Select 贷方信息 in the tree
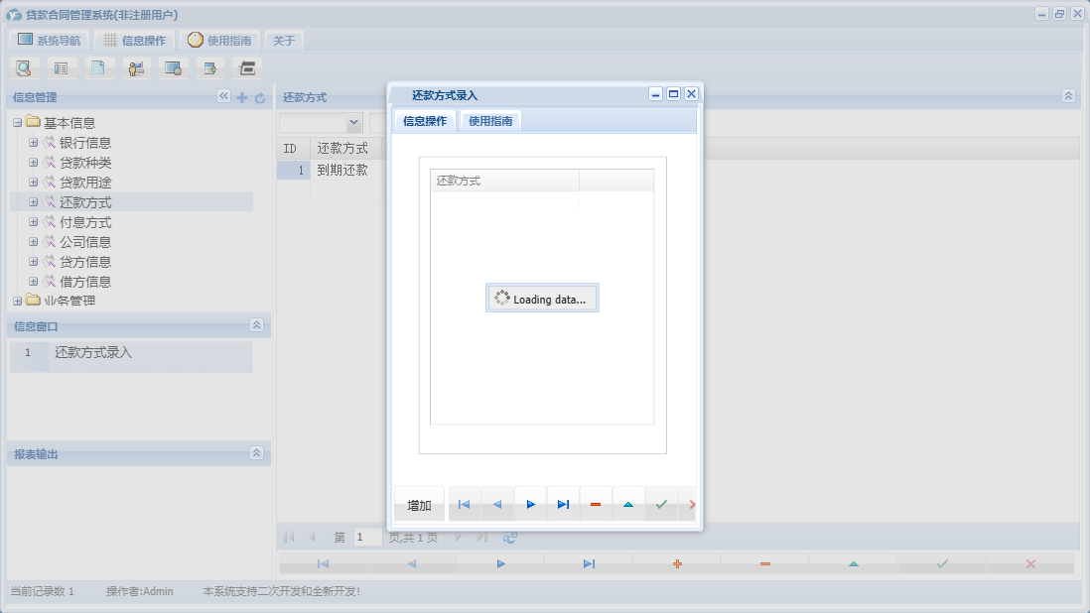Screen dimensions: 1090x613 [85, 262]
